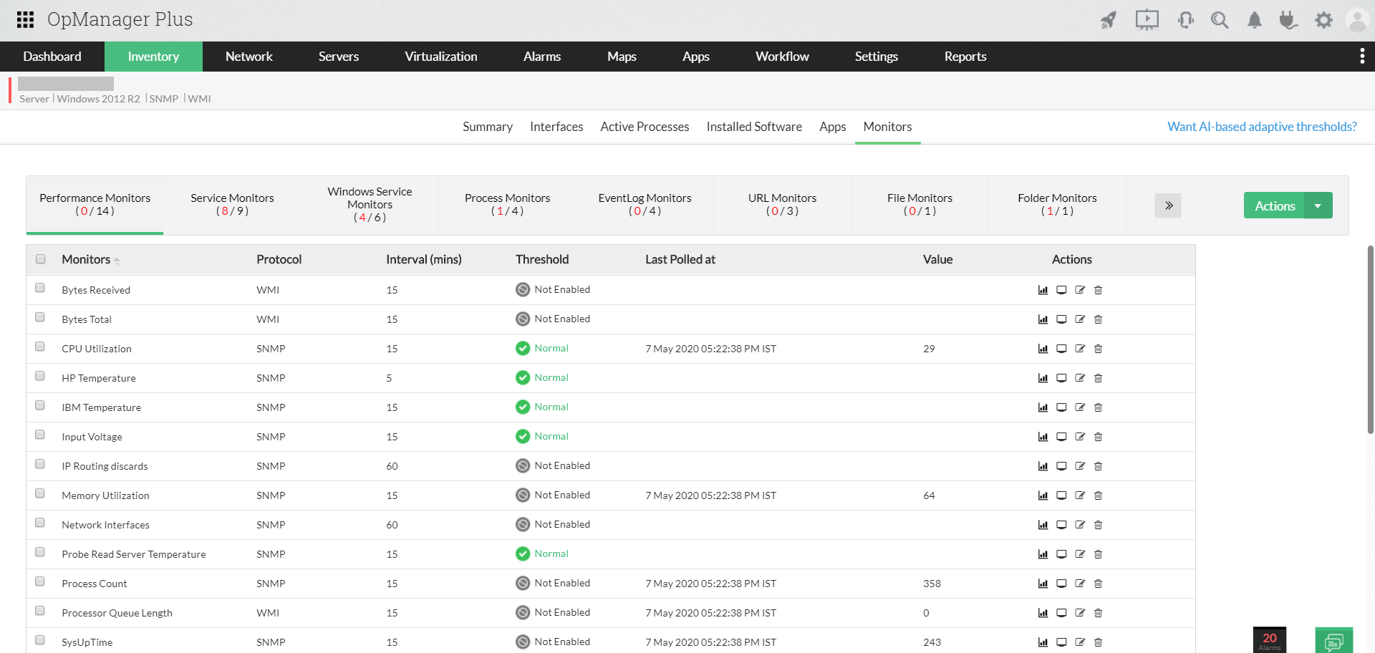
Task: Click the rocket launch icon in header
Action: [x=1108, y=20]
